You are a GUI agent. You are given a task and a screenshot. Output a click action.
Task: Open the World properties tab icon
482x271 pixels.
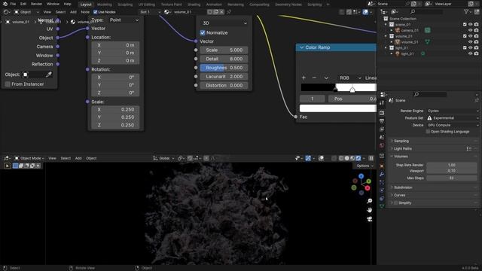[382, 145]
